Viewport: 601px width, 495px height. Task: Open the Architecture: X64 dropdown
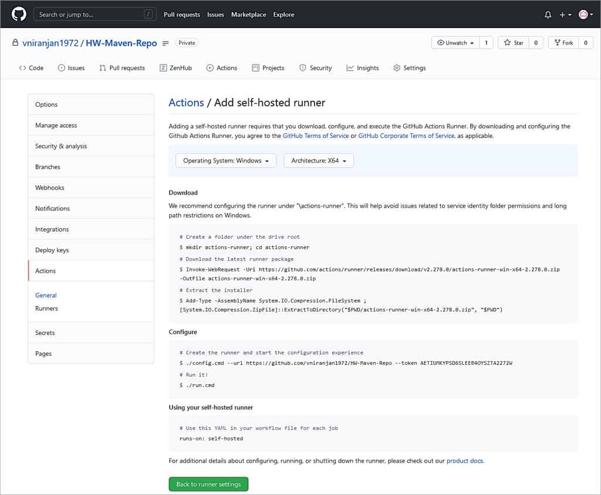coord(318,160)
